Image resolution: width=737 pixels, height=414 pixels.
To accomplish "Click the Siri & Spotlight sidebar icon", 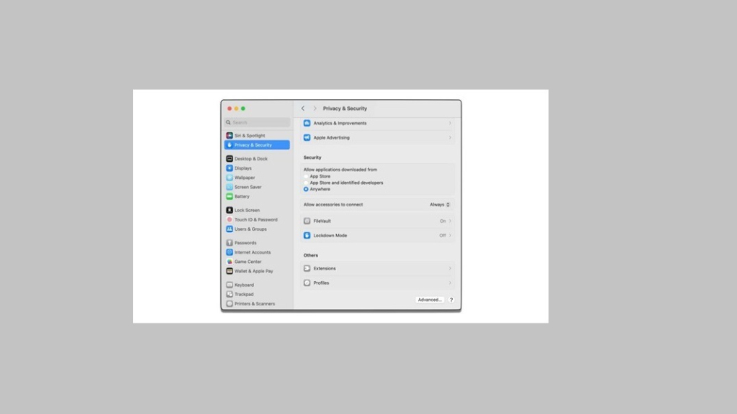I will (x=230, y=135).
